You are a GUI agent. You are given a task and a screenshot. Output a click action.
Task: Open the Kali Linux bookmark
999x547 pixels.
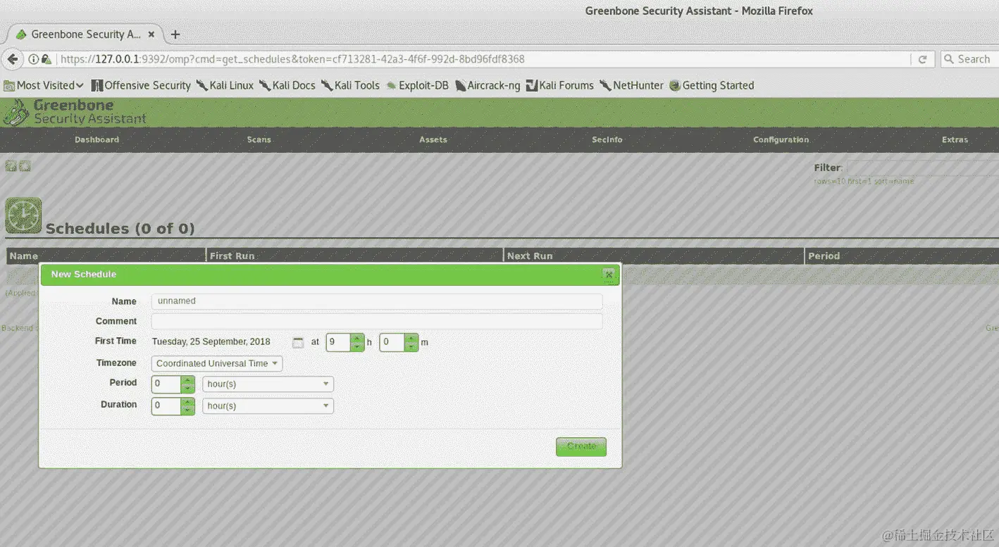[x=225, y=86]
